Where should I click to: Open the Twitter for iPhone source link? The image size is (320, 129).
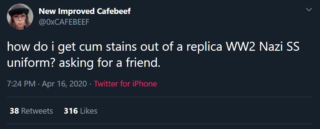click(125, 84)
